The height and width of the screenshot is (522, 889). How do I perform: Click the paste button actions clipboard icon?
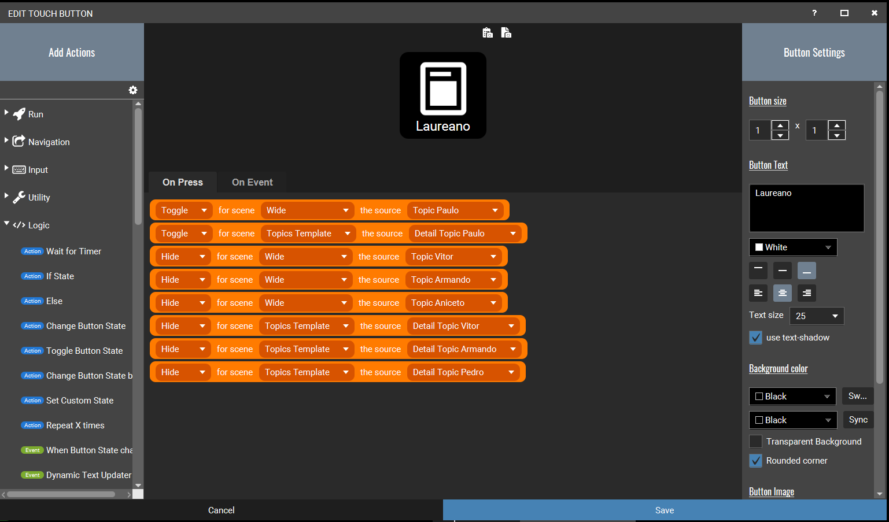click(x=488, y=33)
